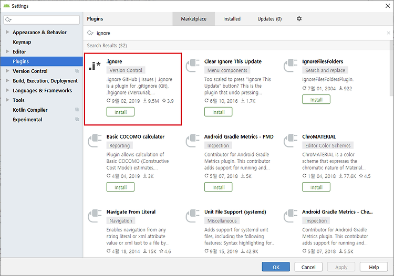Click the 4.6 rating on Navigate From Literal
The image size is (394, 276).
[x=165, y=251]
